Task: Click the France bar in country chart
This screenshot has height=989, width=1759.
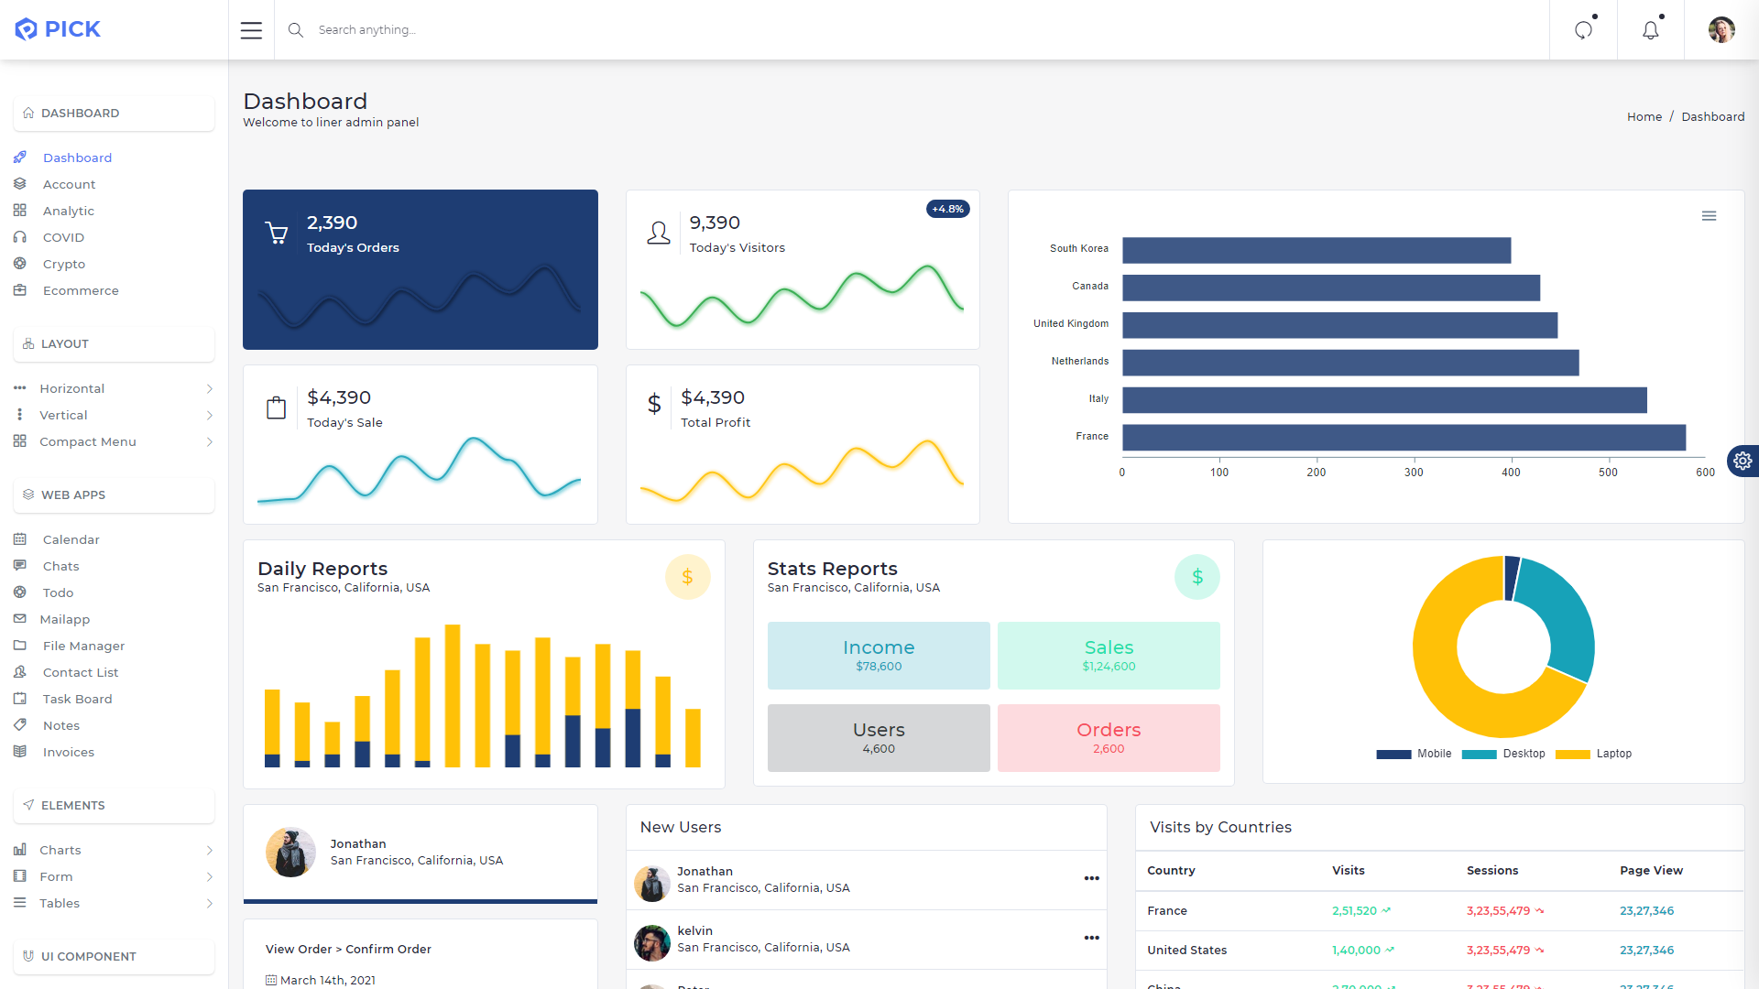Action: [1404, 438]
